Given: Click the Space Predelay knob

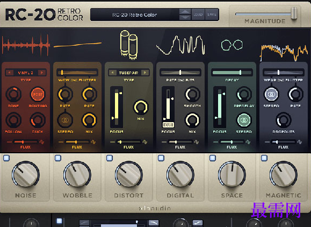Looking at the screenshot, I should [244, 94].
